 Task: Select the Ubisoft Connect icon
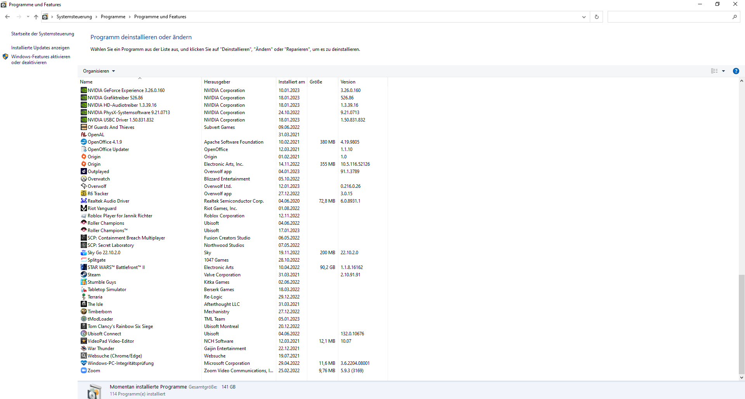pyautogui.click(x=83, y=333)
